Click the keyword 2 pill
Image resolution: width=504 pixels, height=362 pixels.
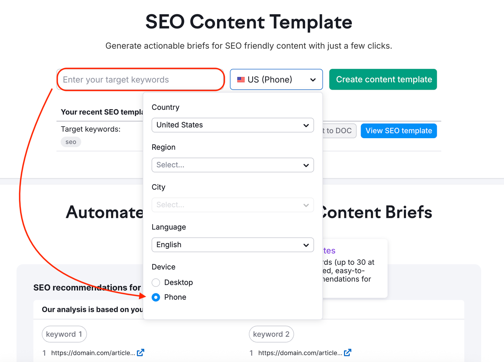[x=271, y=334]
